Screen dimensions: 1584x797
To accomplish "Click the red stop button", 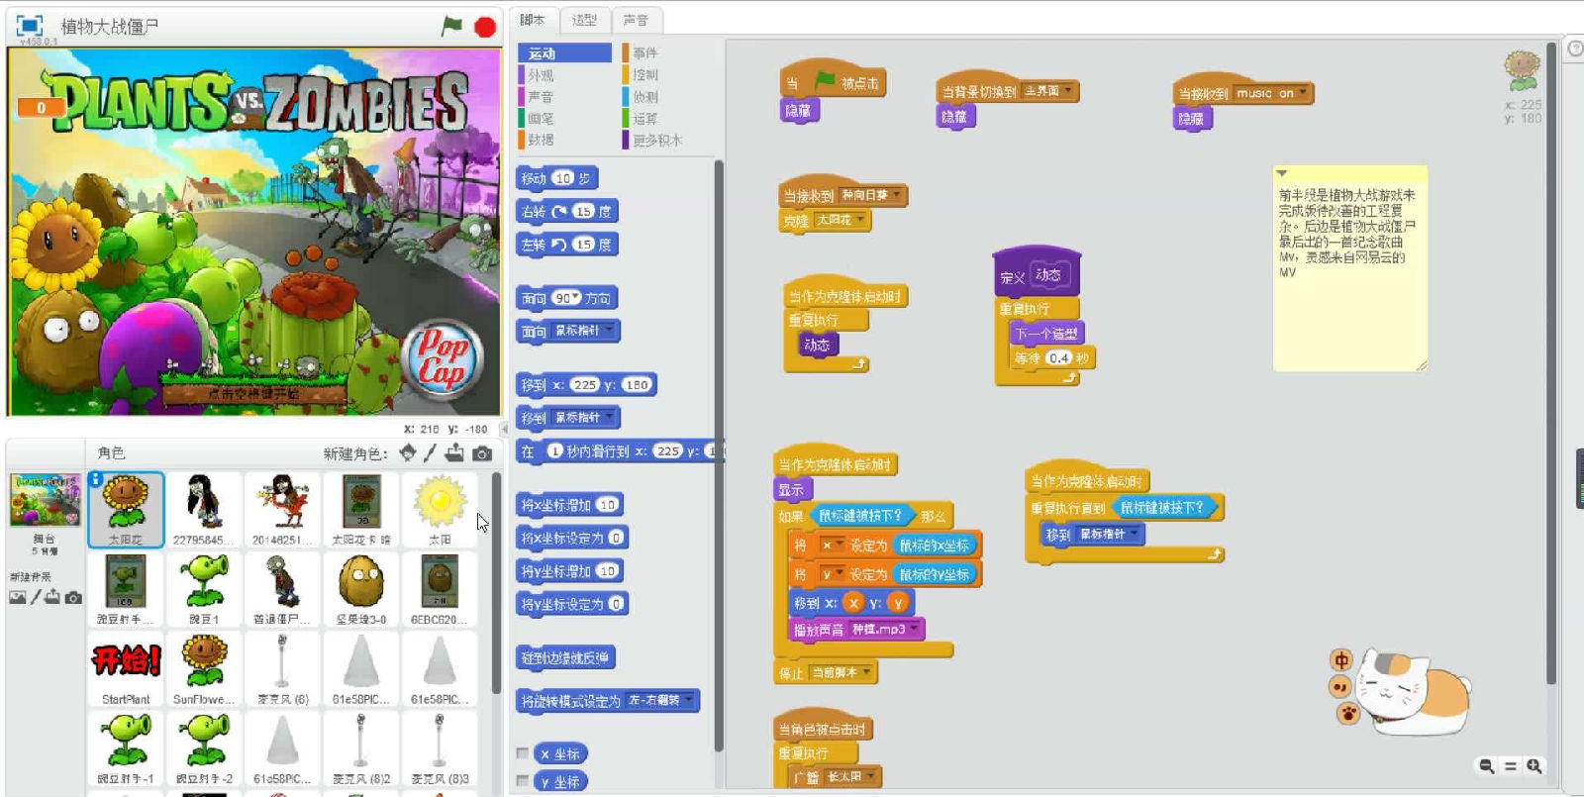I will (x=484, y=27).
